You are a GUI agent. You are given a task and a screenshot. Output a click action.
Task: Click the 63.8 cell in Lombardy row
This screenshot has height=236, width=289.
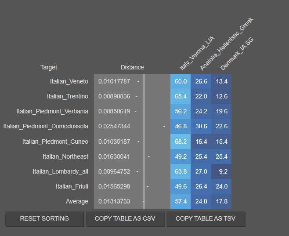point(181,171)
